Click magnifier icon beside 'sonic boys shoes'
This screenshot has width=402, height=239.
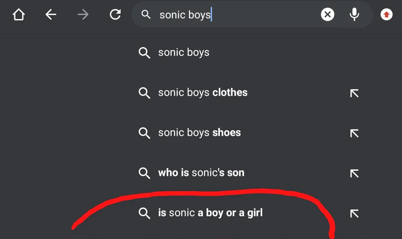144,133
